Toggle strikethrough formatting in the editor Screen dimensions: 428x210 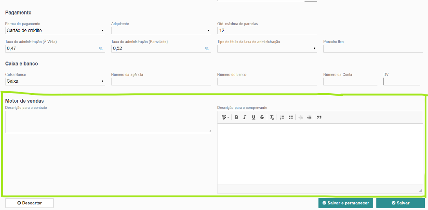tap(262, 117)
